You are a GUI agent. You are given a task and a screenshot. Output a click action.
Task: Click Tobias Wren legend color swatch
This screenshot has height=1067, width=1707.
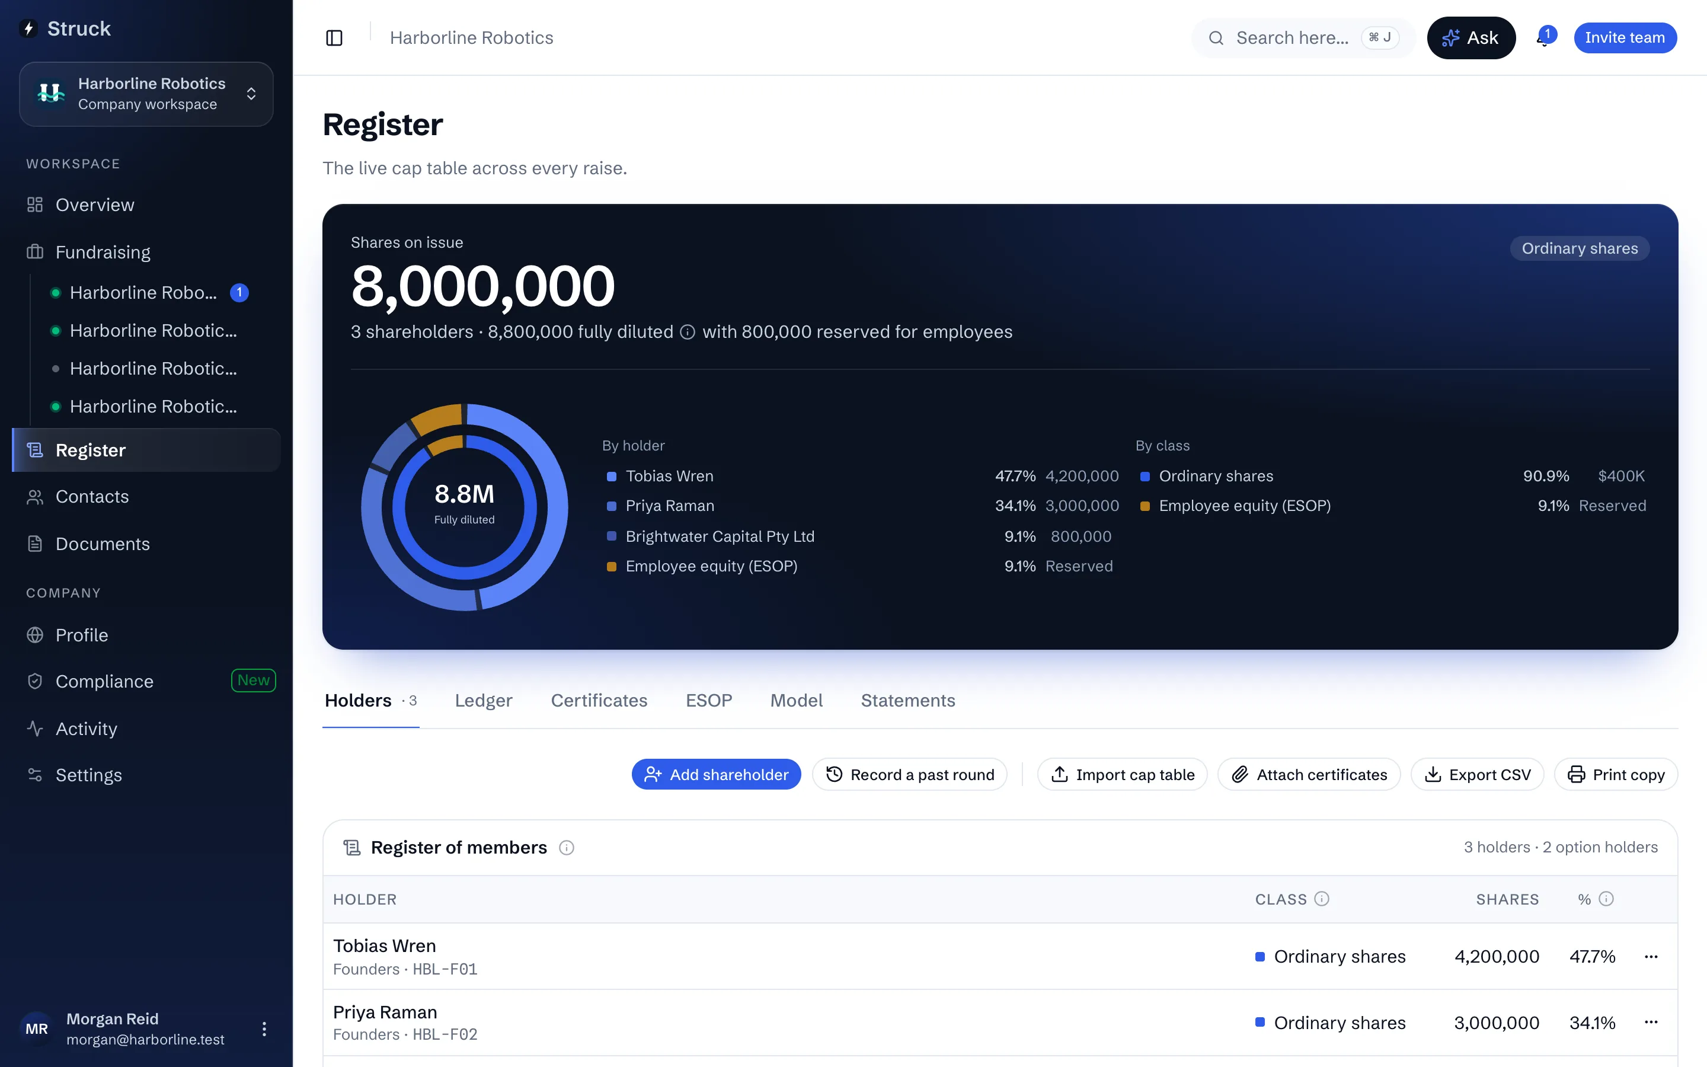click(612, 477)
